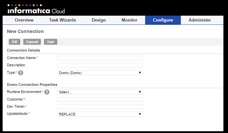The width and height of the screenshot is (228, 133).
Task: Click the help icon beside Type
Action: pyautogui.click(x=21, y=73)
